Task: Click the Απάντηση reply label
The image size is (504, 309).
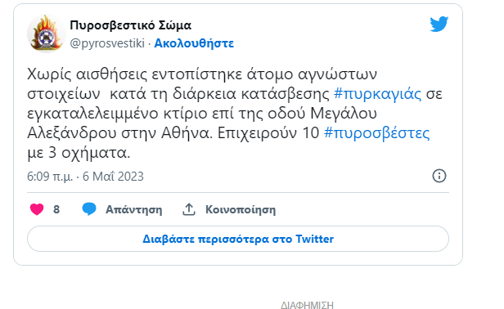Action: 133,210
